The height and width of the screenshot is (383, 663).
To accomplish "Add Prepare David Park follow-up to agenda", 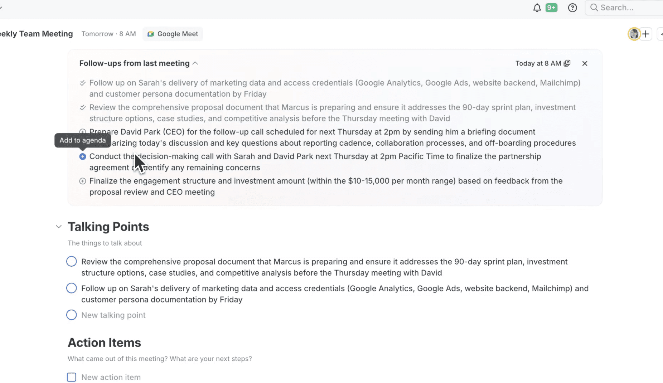I will (83, 131).
